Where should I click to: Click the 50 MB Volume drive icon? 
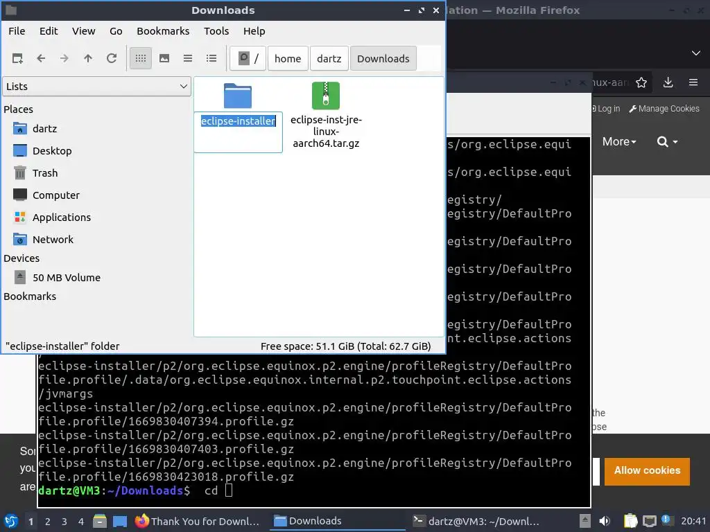coord(20,277)
